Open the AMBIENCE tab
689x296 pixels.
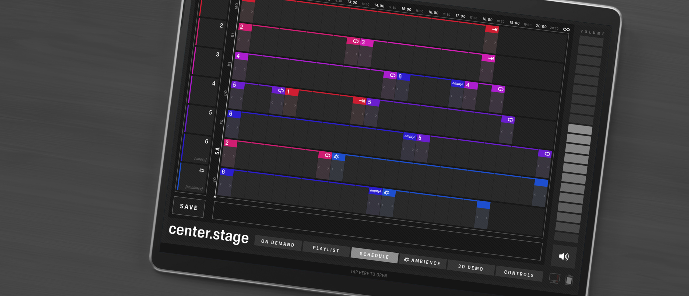(422, 261)
